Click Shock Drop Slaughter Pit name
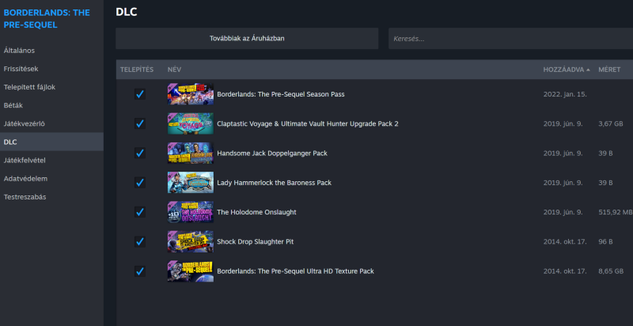This screenshot has width=633, height=326. [x=255, y=241]
